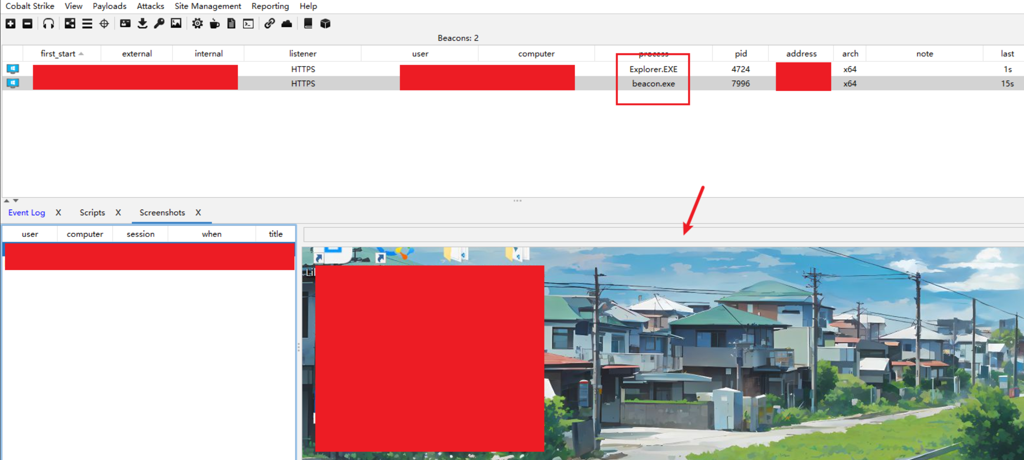1024x460 pixels.
Task: Open Keystrokes via the key icon
Action: (x=159, y=23)
